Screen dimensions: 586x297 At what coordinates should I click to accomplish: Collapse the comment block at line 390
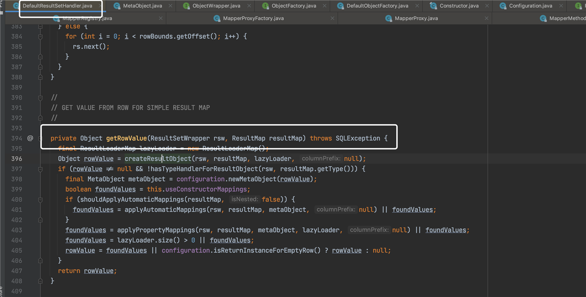coord(40,97)
